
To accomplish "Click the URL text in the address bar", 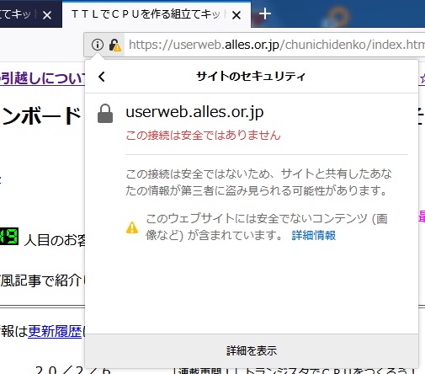I will 276,45.
